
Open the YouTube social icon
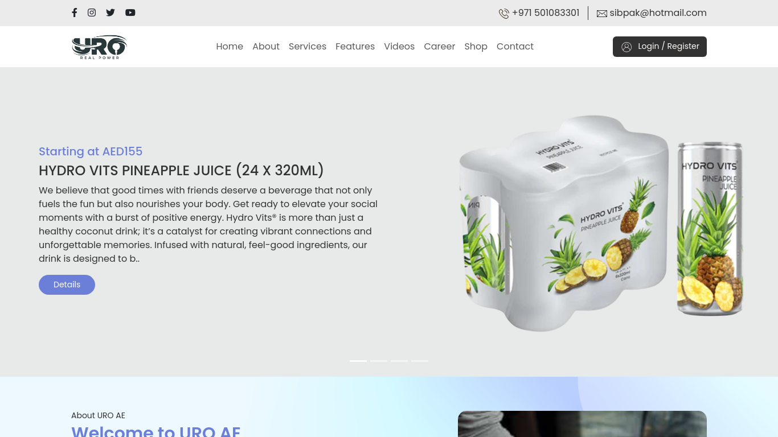130,13
